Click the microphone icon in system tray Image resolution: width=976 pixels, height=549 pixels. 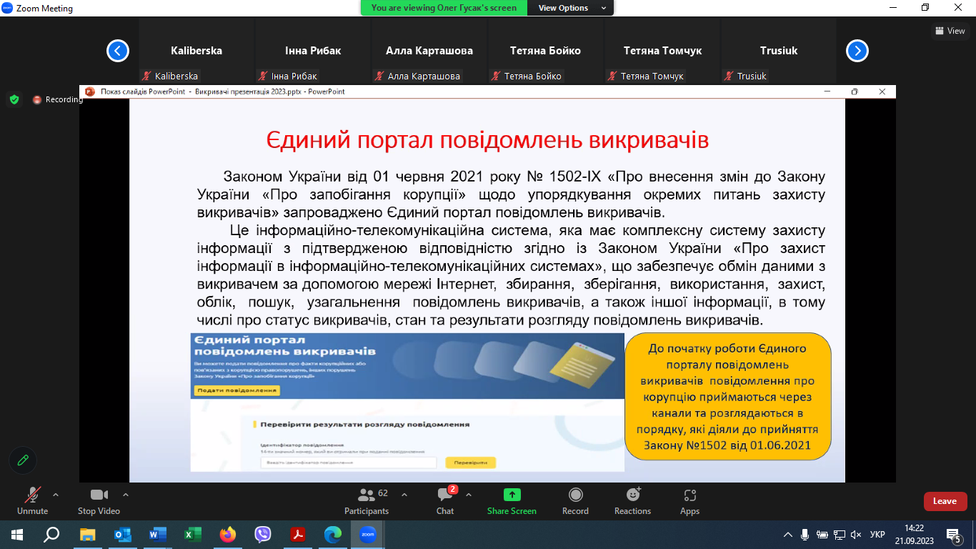[x=805, y=534]
